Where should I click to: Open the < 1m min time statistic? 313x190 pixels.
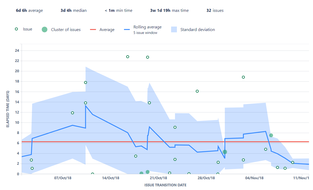(118, 11)
